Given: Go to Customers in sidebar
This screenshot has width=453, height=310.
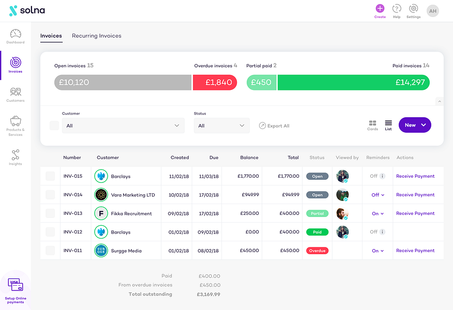Looking at the screenshot, I should pos(16,95).
